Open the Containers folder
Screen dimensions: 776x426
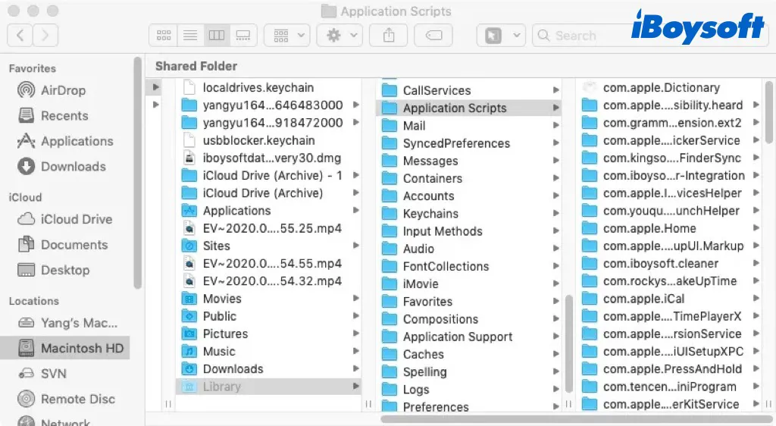[x=432, y=179]
